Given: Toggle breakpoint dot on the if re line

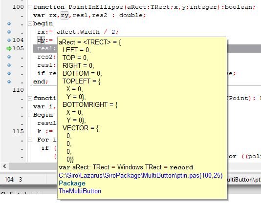Looking at the screenshot, I should pos(9,73).
